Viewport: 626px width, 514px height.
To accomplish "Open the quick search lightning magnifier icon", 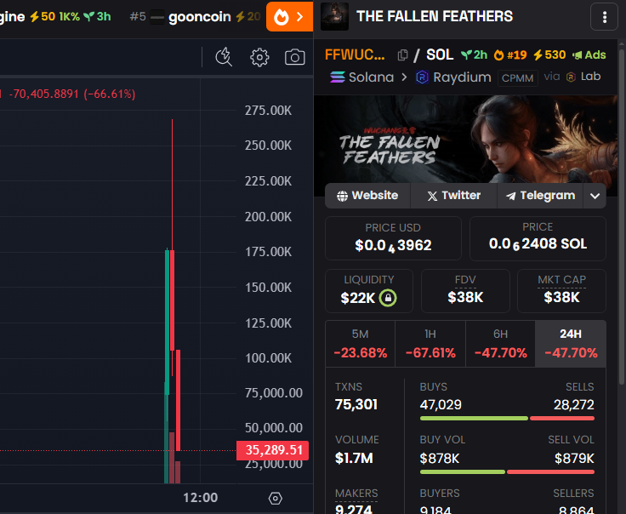I will (224, 57).
